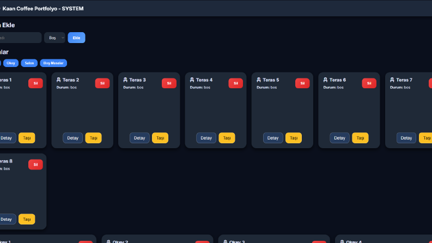
Task: Click the Teras 5 card title
Action: [x=271, y=80]
